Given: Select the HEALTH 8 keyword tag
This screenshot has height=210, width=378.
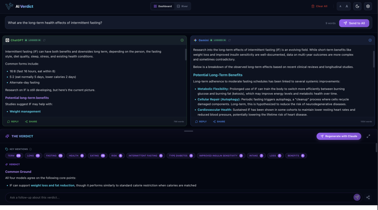Looking at the screenshot, I should pyautogui.click(x=76, y=156).
